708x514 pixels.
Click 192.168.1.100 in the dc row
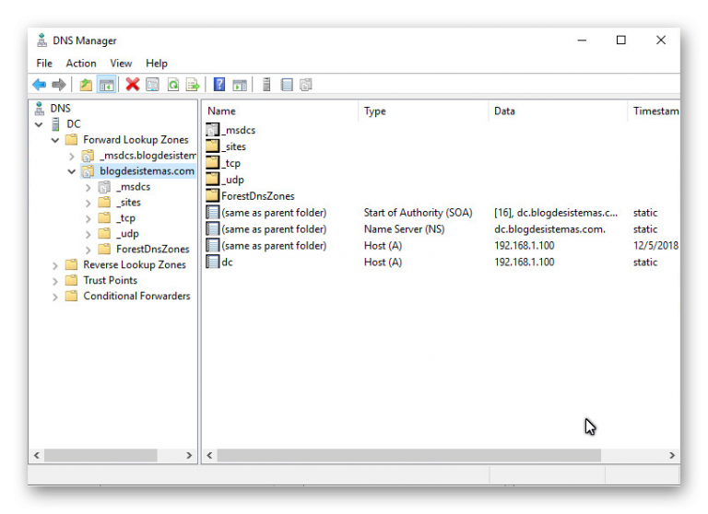[525, 262]
